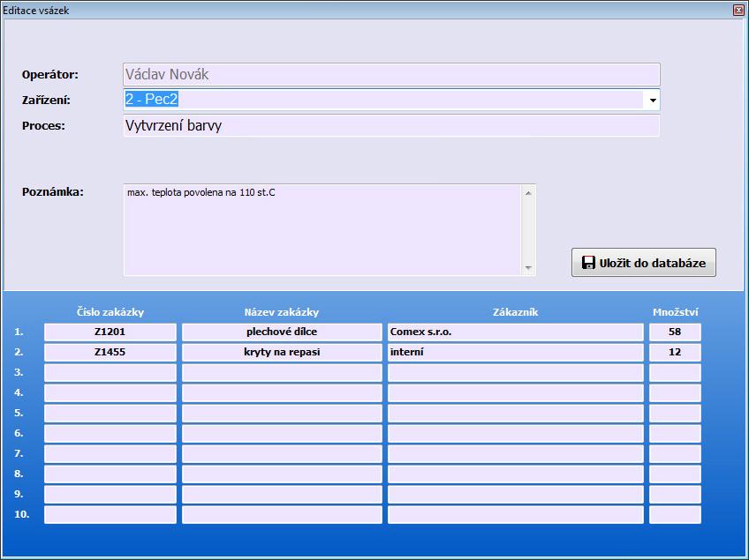The height and width of the screenshot is (560, 749).
Task: Click the Poznámka: label
Action: click(x=52, y=191)
